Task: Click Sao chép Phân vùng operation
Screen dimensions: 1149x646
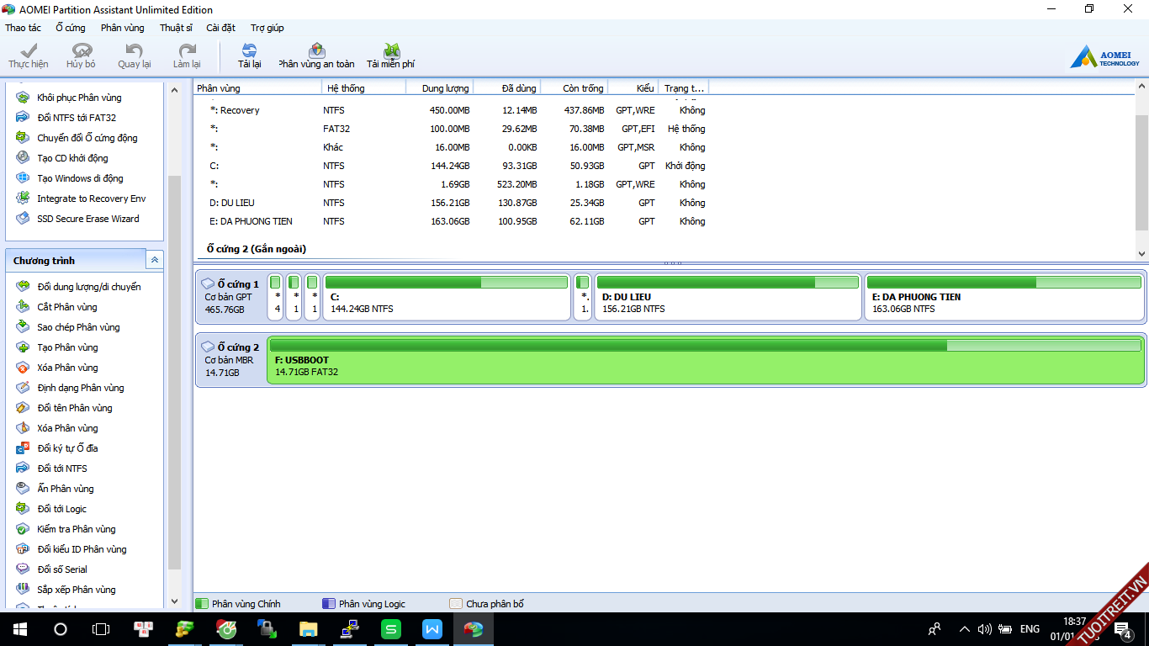Action: [78, 327]
